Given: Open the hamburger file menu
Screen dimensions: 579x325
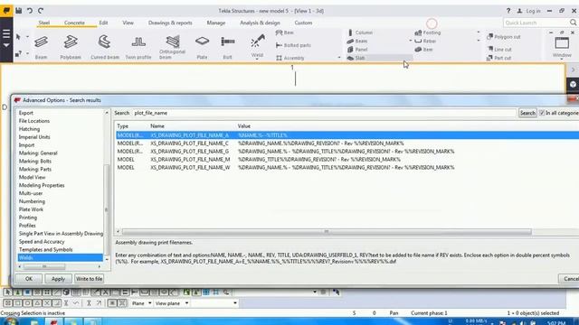Looking at the screenshot, I should (6, 34).
